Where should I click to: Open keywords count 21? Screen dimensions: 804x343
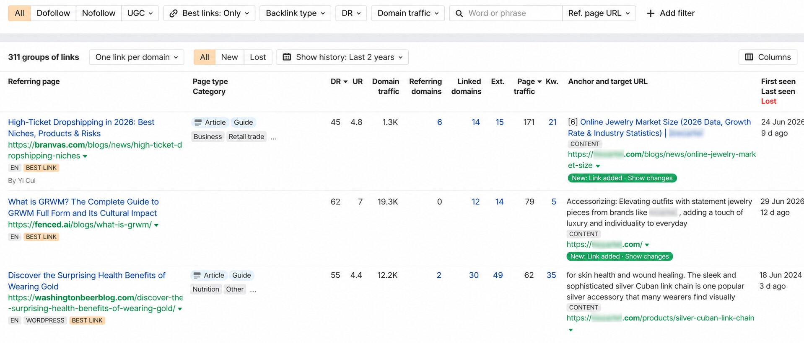(553, 122)
